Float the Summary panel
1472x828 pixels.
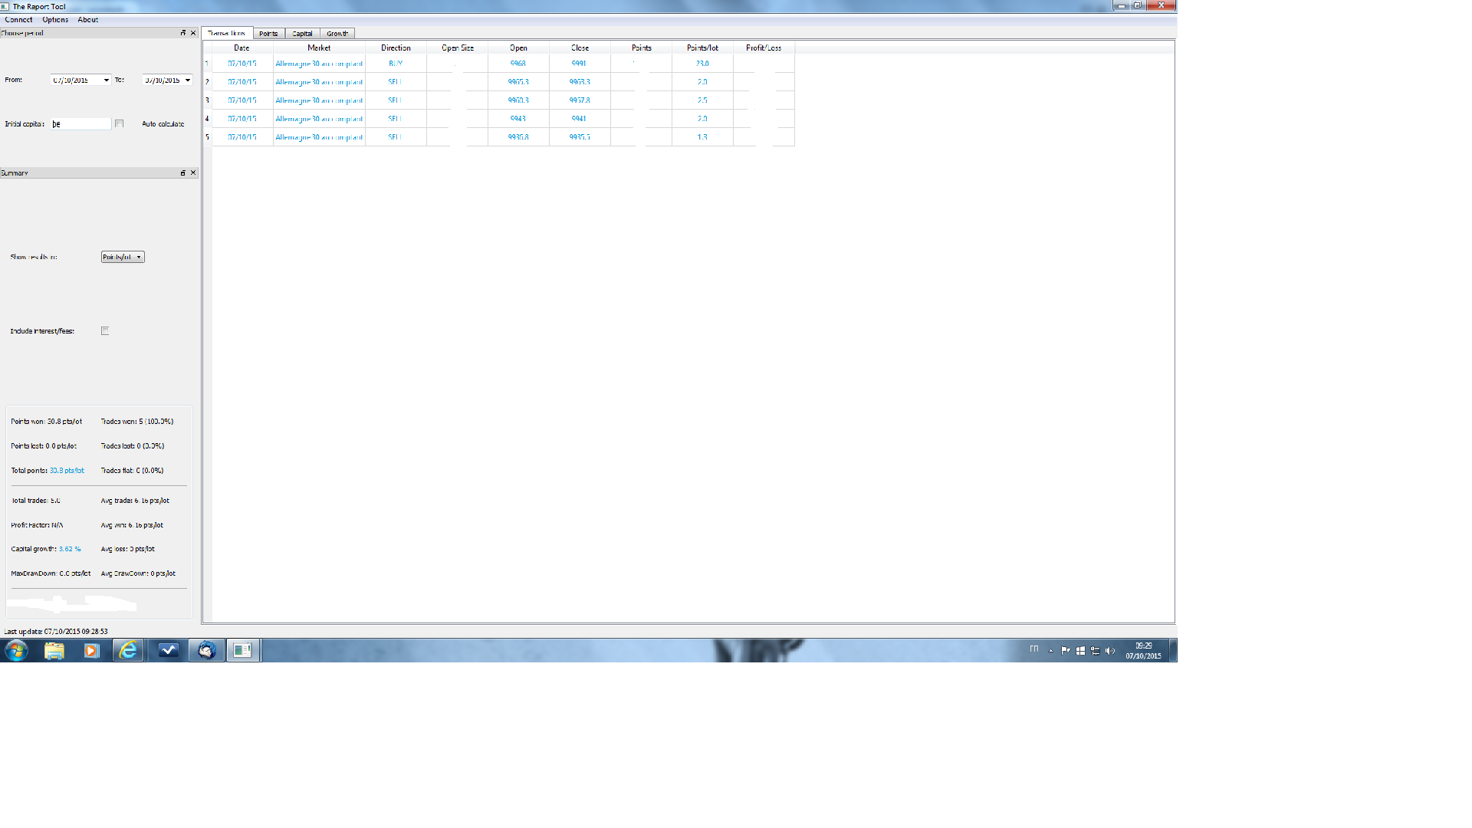pos(183,173)
